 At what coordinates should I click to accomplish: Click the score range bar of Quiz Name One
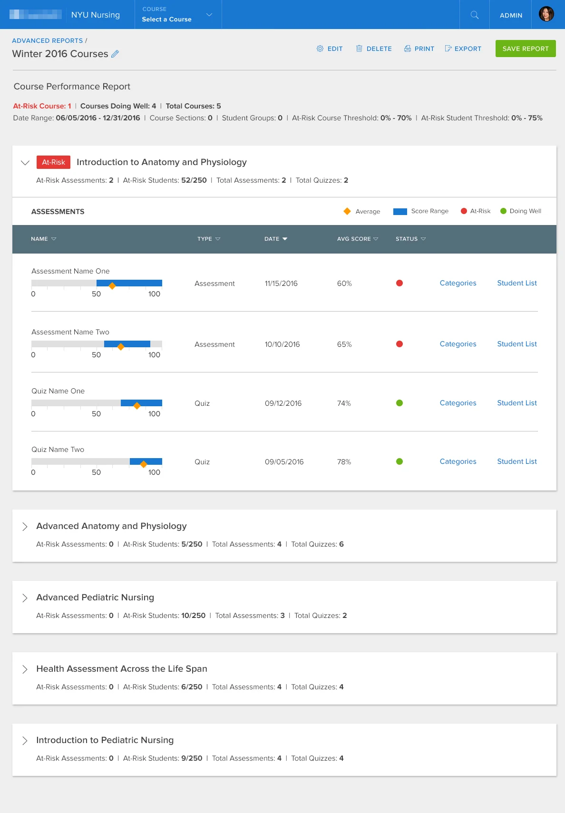[x=141, y=403]
